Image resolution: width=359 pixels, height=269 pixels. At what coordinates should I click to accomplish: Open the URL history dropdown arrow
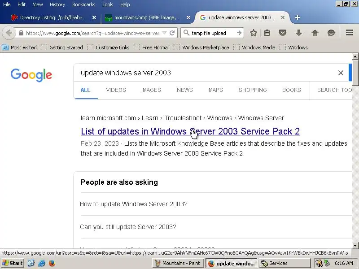pos(164,33)
